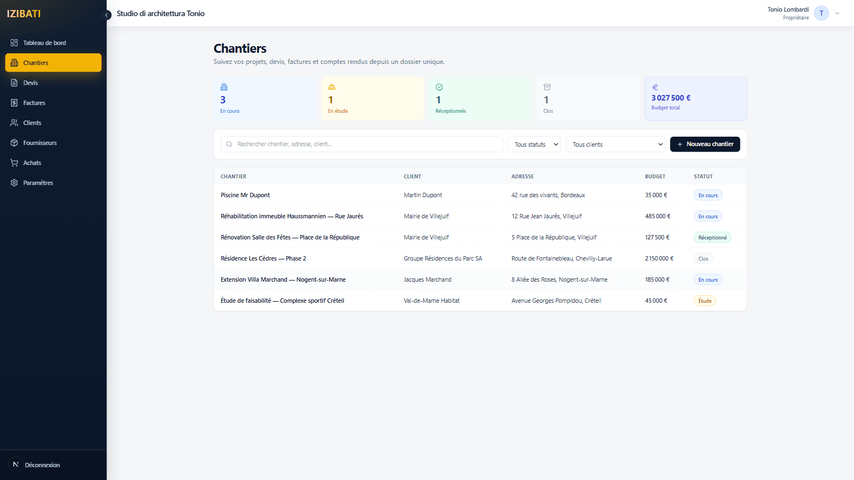Open user menu chevron beside Tonio Lombardi
854x480 pixels.
click(x=837, y=13)
